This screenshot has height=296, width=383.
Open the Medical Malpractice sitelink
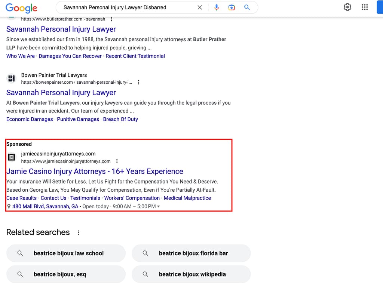[x=187, y=198]
